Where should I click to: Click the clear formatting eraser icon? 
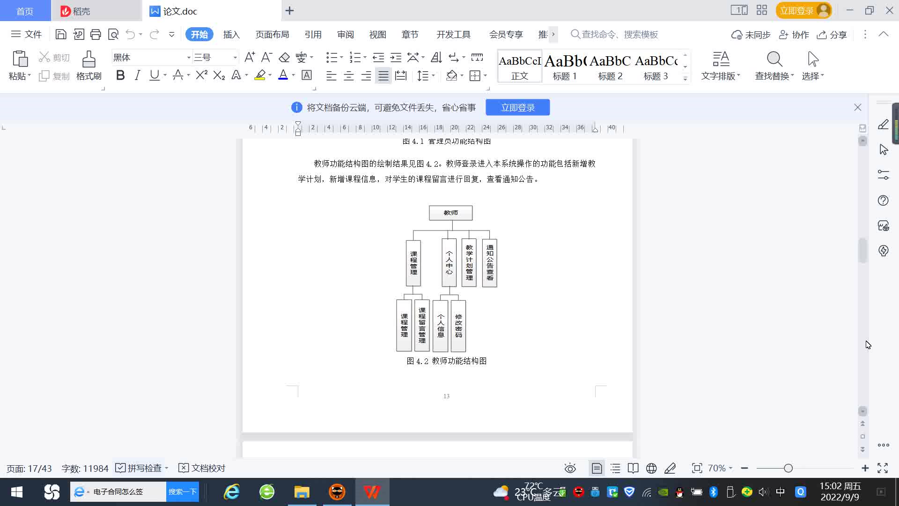coord(284,58)
